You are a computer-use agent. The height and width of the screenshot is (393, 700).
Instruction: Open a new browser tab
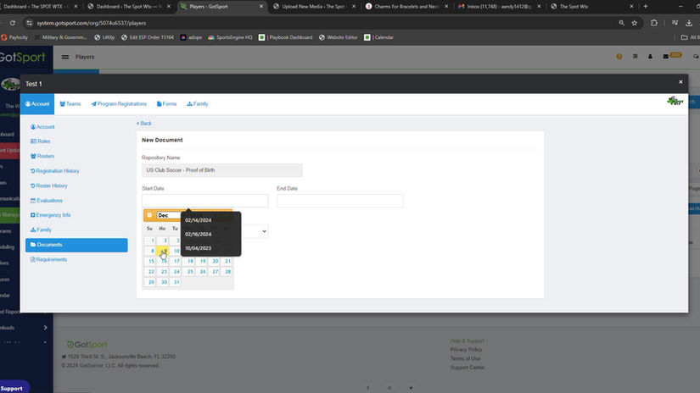[x=646, y=6]
